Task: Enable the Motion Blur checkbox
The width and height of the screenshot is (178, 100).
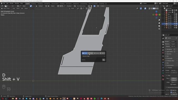Action: [167, 61]
